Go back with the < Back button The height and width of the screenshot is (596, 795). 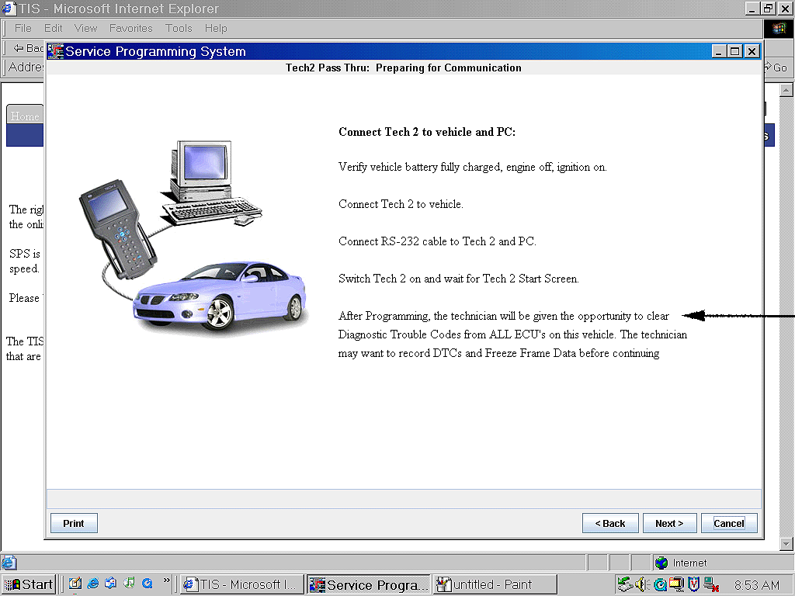tap(610, 523)
